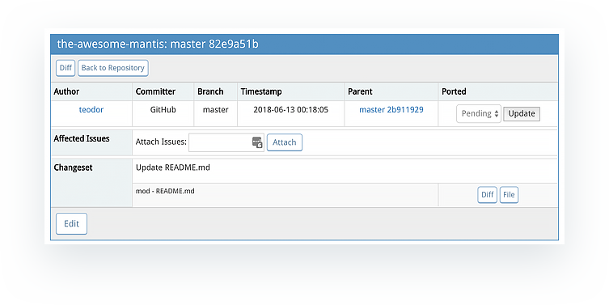Click the Attach button
This screenshot has height=305, width=609.
(x=285, y=142)
